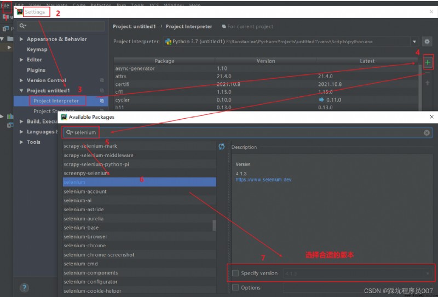438x297 pixels.
Task: Expand the Build, Execution section
Action: click(x=21, y=121)
